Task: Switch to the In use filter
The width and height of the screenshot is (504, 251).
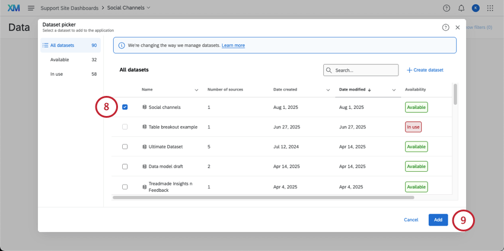Action: (57, 74)
